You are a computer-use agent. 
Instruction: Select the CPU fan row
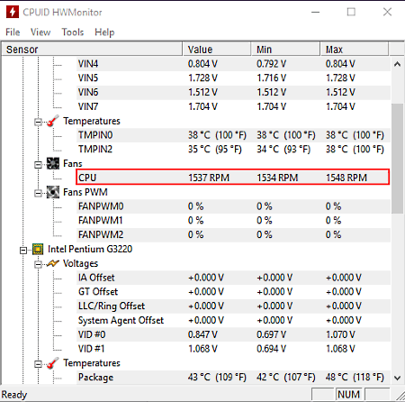tap(233, 178)
